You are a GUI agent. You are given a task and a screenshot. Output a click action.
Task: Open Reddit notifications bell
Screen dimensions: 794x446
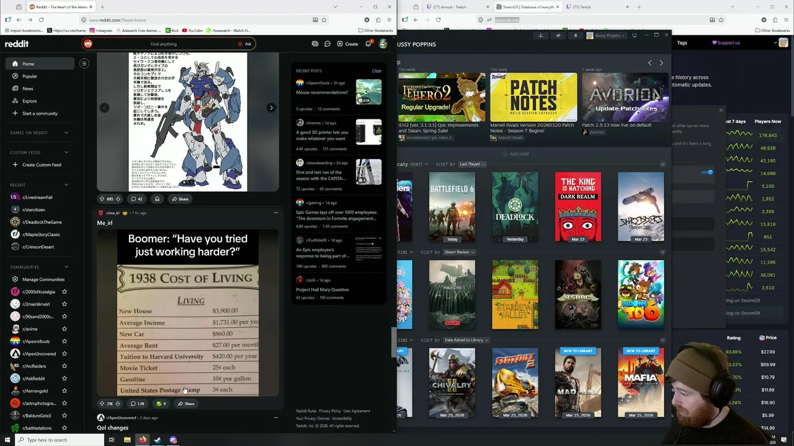coord(368,44)
